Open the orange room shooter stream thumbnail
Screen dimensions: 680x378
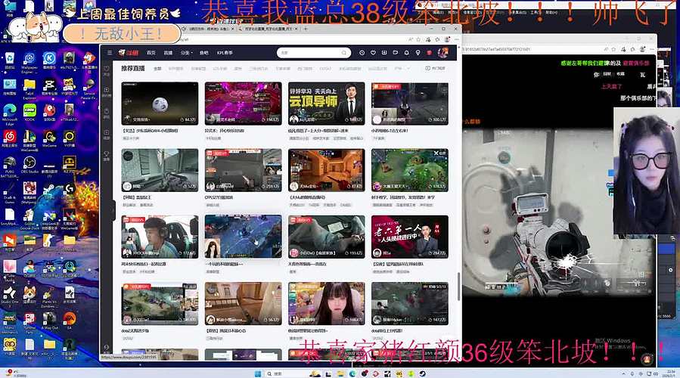(327, 170)
